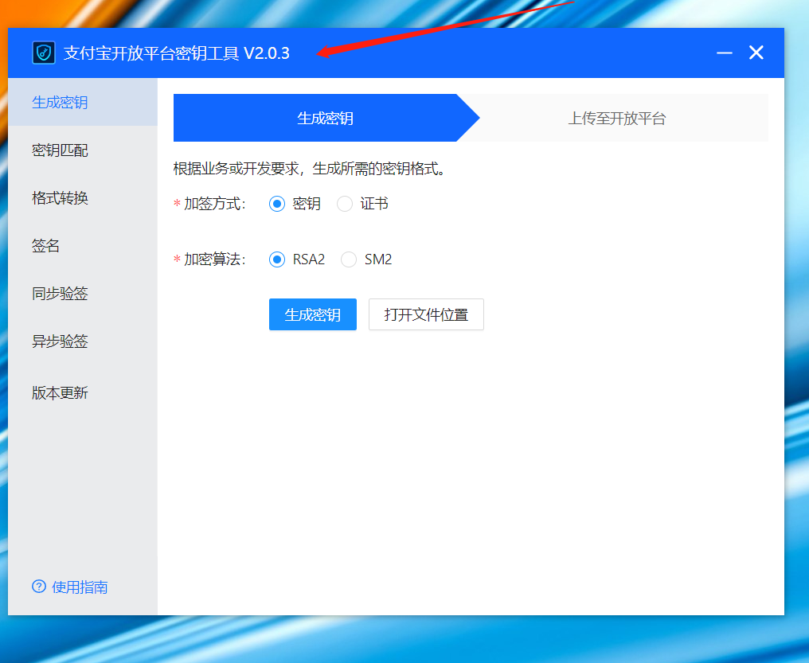
Task: Switch to the 上传至开放平台 step tab
Action: pos(617,118)
